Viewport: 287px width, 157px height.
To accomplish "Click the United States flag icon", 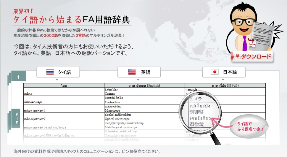I will coord(132,72).
